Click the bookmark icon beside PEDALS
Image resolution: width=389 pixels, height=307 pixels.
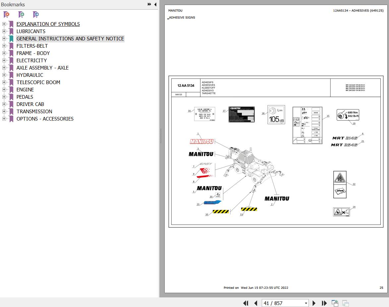point(11,97)
